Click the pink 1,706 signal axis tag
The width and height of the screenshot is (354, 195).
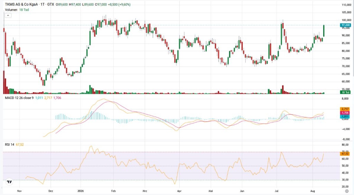pyautogui.click(x=345, y=113)
